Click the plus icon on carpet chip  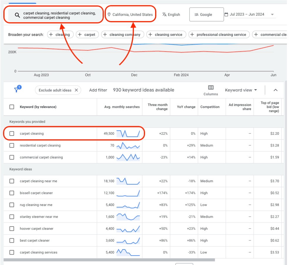[x=80, y=35]
